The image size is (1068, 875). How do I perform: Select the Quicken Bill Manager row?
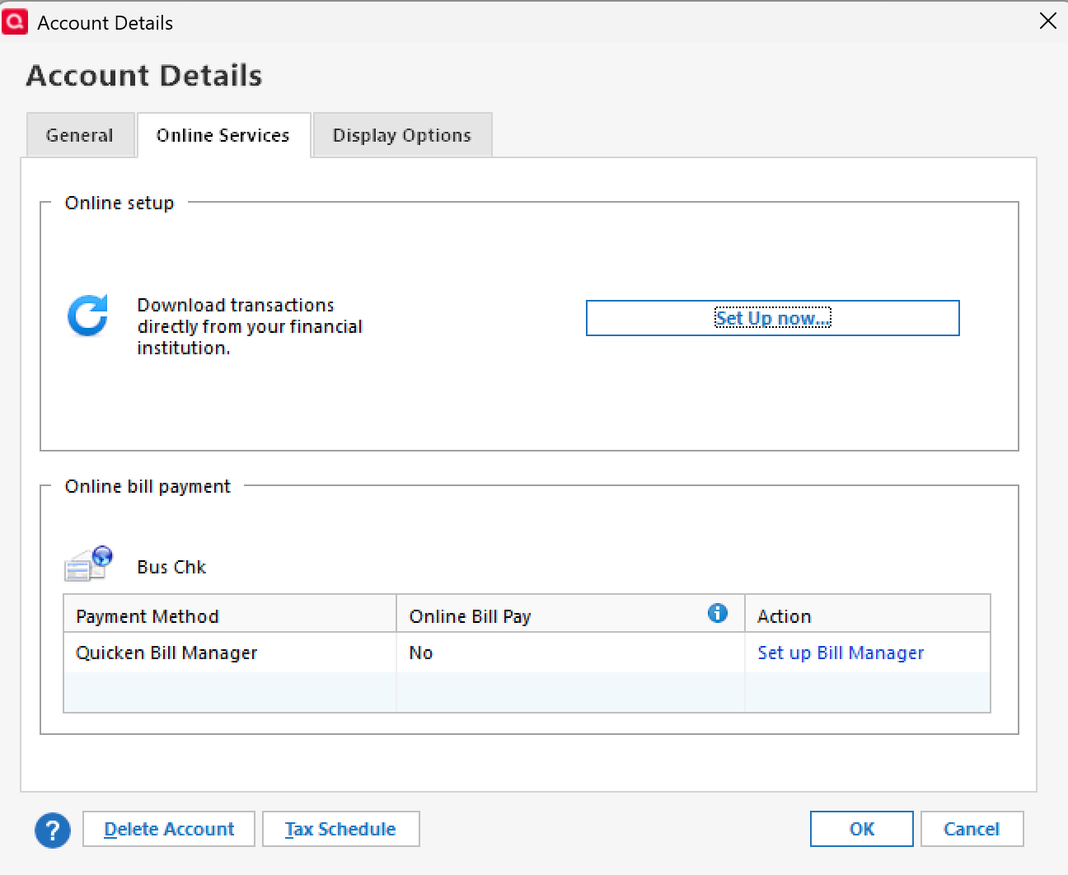(x=166, y=653)
